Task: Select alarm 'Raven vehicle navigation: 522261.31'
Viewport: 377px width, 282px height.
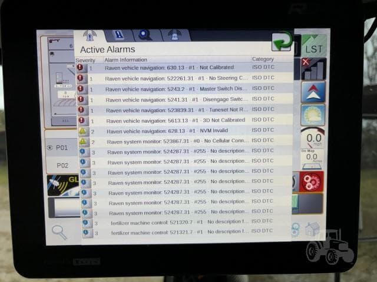Action: [x=184, y=78]
